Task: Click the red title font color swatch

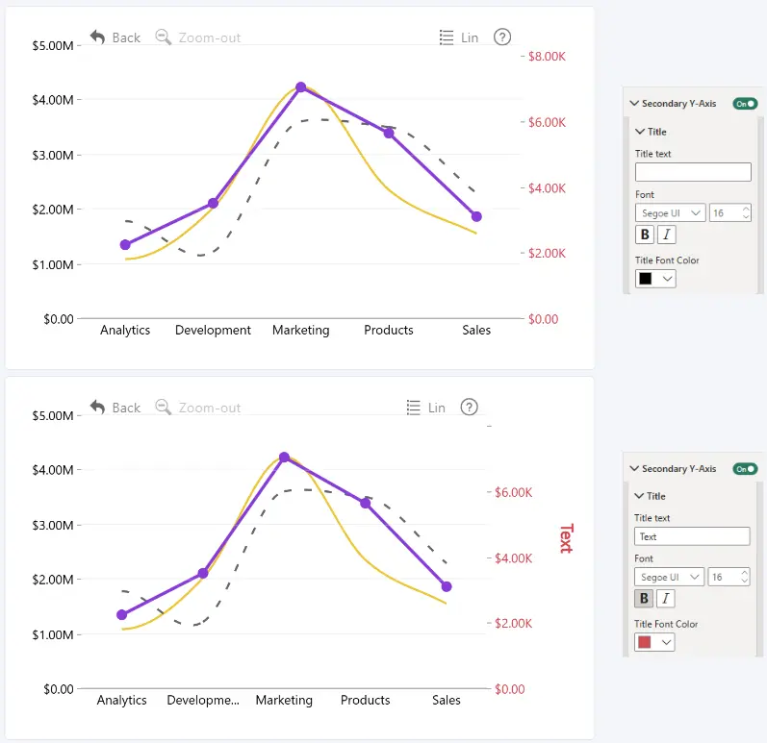Action: pyautogui.click(x=645, y=642)
